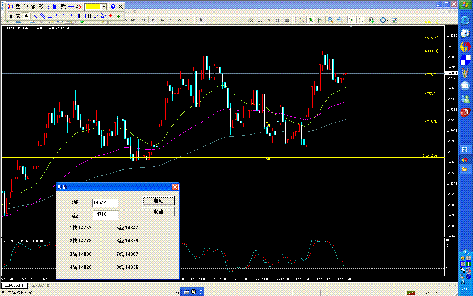Switch to the MN timeframe
Screen dimensions: 473x296
[189, 20]
